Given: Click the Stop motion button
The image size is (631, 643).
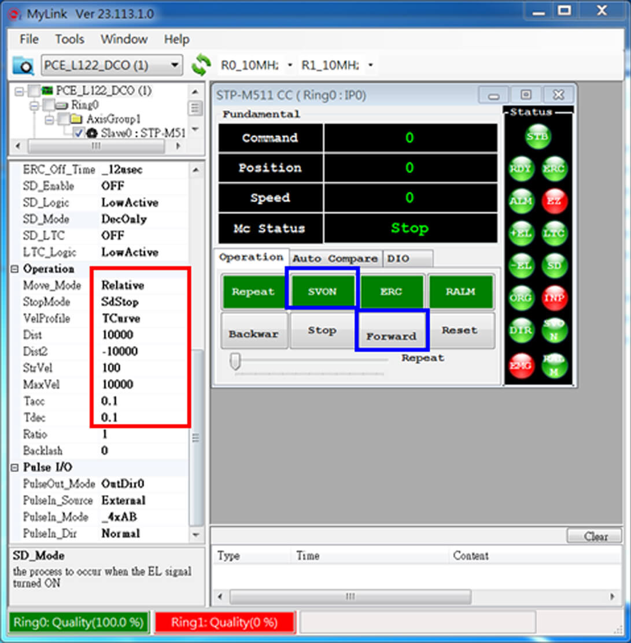Looking at the screenshot, I should coord(322,331).
